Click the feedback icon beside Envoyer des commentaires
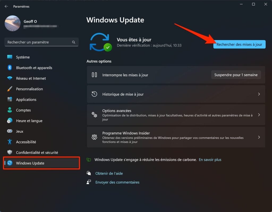 pos(89,182)
